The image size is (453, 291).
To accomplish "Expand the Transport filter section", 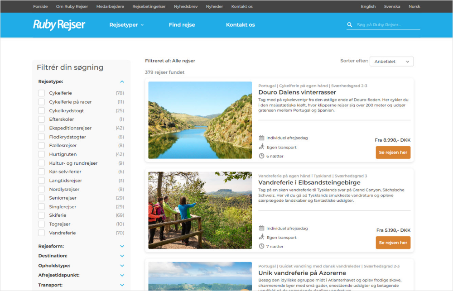I will pos(122,285).
